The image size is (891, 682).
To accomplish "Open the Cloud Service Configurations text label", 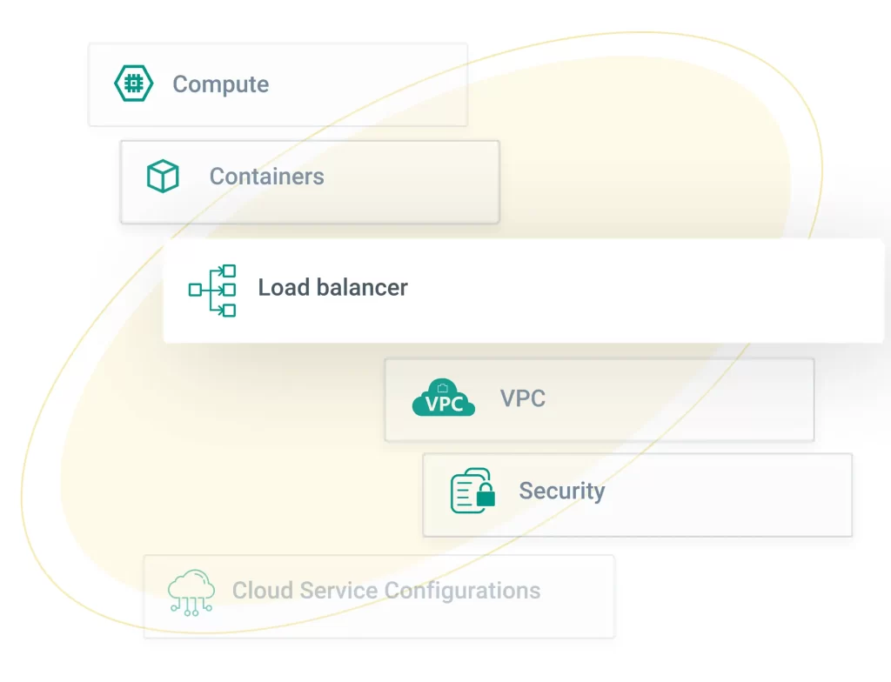I will pos(385,592).
